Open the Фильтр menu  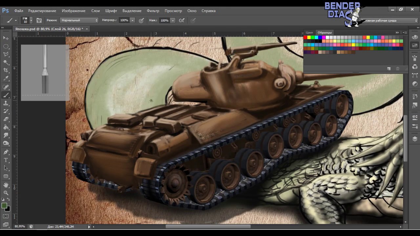click(x=153, y=11)
